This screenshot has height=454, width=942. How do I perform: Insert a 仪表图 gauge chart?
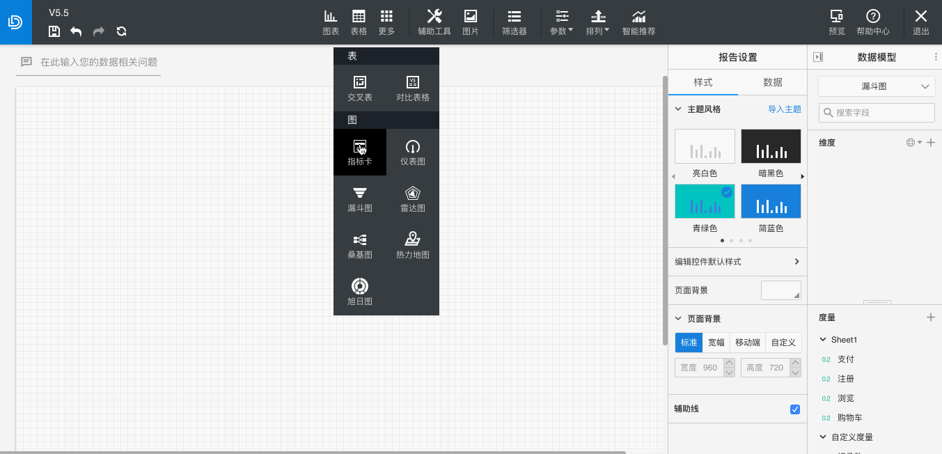point(413,152)
